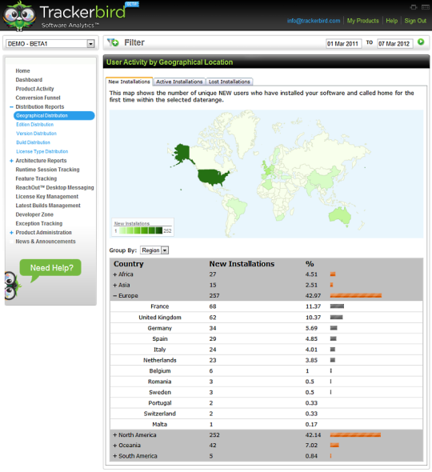Click the United States on the map
The image size is (432, 472).
click(x=212, y=177)
